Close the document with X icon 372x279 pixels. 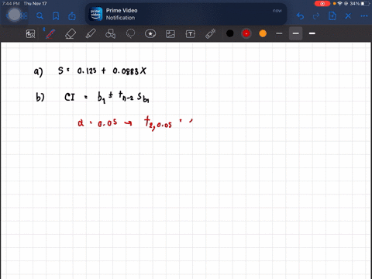coord(348,16)
